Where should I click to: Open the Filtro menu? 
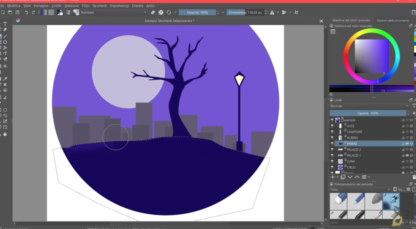85,6
